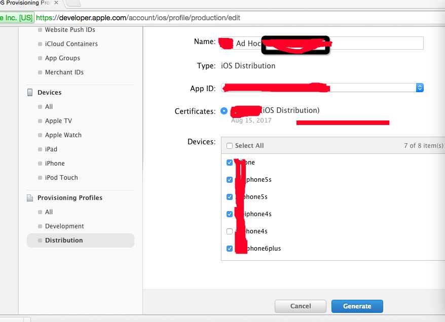The image size is (445, 322).
Task: Click the Devices section heading
Action: point(49,93)
